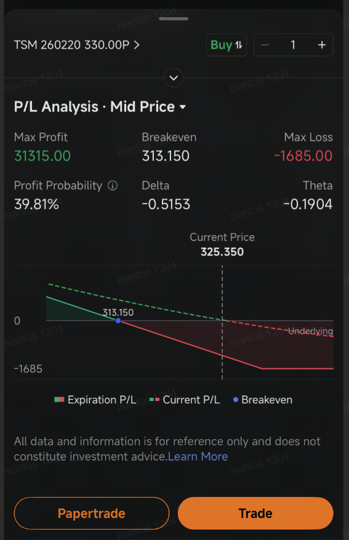
Task: Click the Papertrade button
Action: pos(92,513)
